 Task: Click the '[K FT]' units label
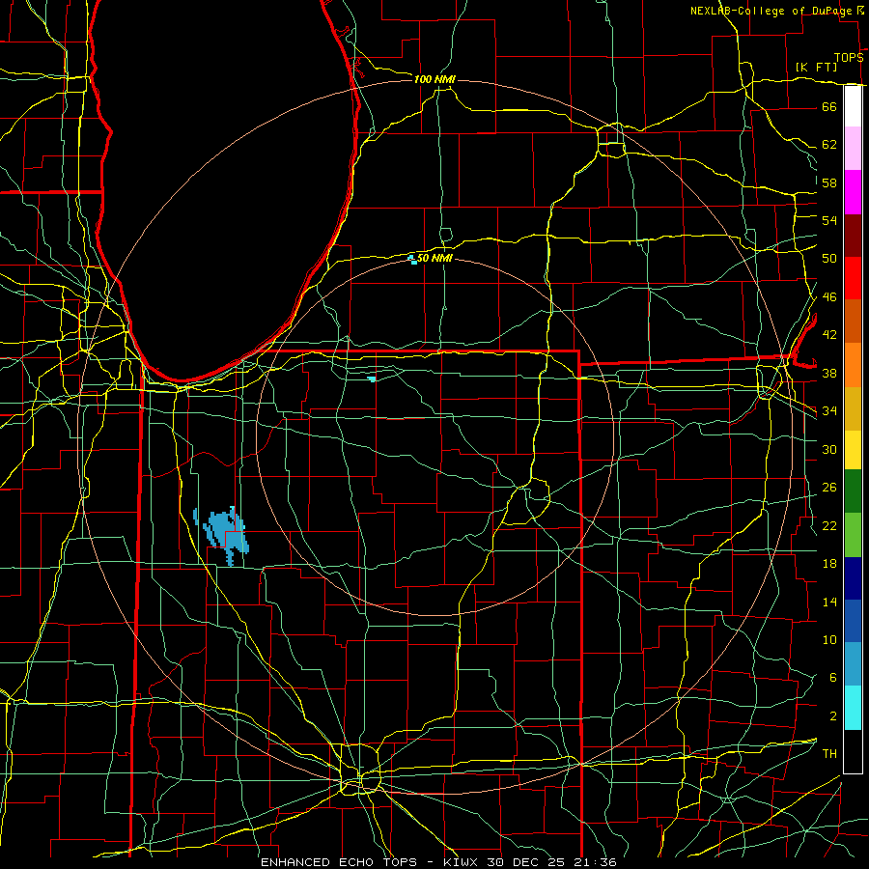point(816,67)
